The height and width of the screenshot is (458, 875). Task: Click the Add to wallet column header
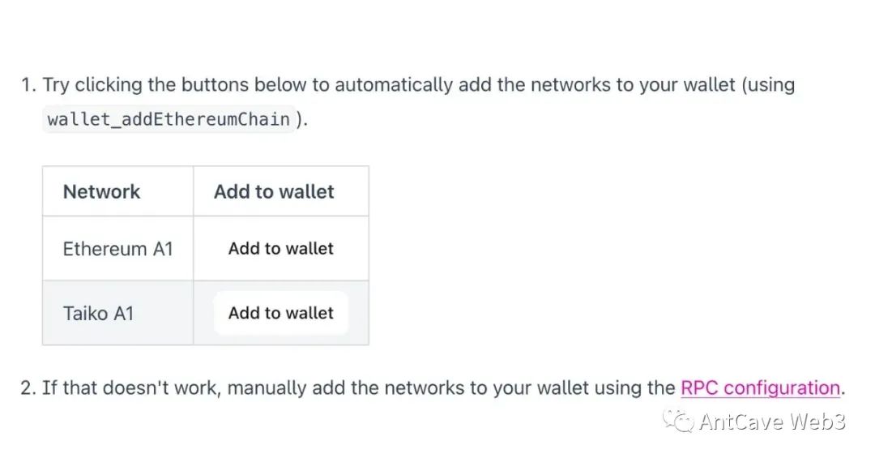click(x=274, y=191)
